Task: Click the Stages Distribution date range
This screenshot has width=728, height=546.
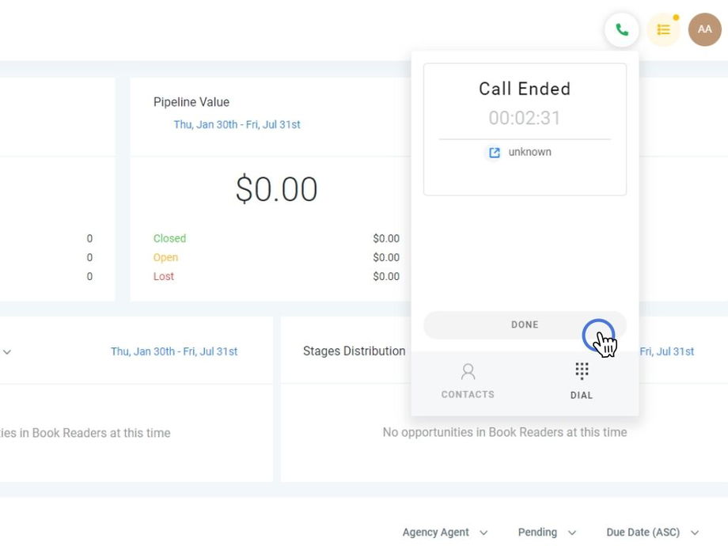Action: [x=666, y=351]
